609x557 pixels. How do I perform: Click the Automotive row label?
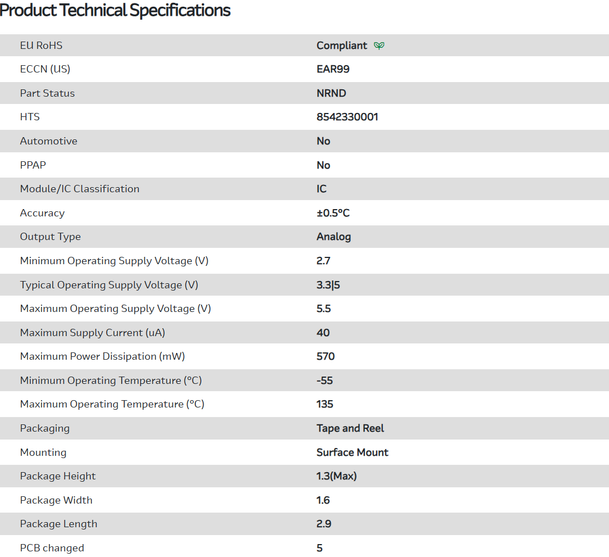[48, 141]
